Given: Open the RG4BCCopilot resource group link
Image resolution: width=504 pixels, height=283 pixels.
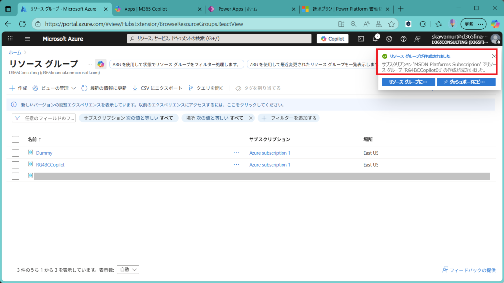Looking at the screenshot, I should click(50, 165).
